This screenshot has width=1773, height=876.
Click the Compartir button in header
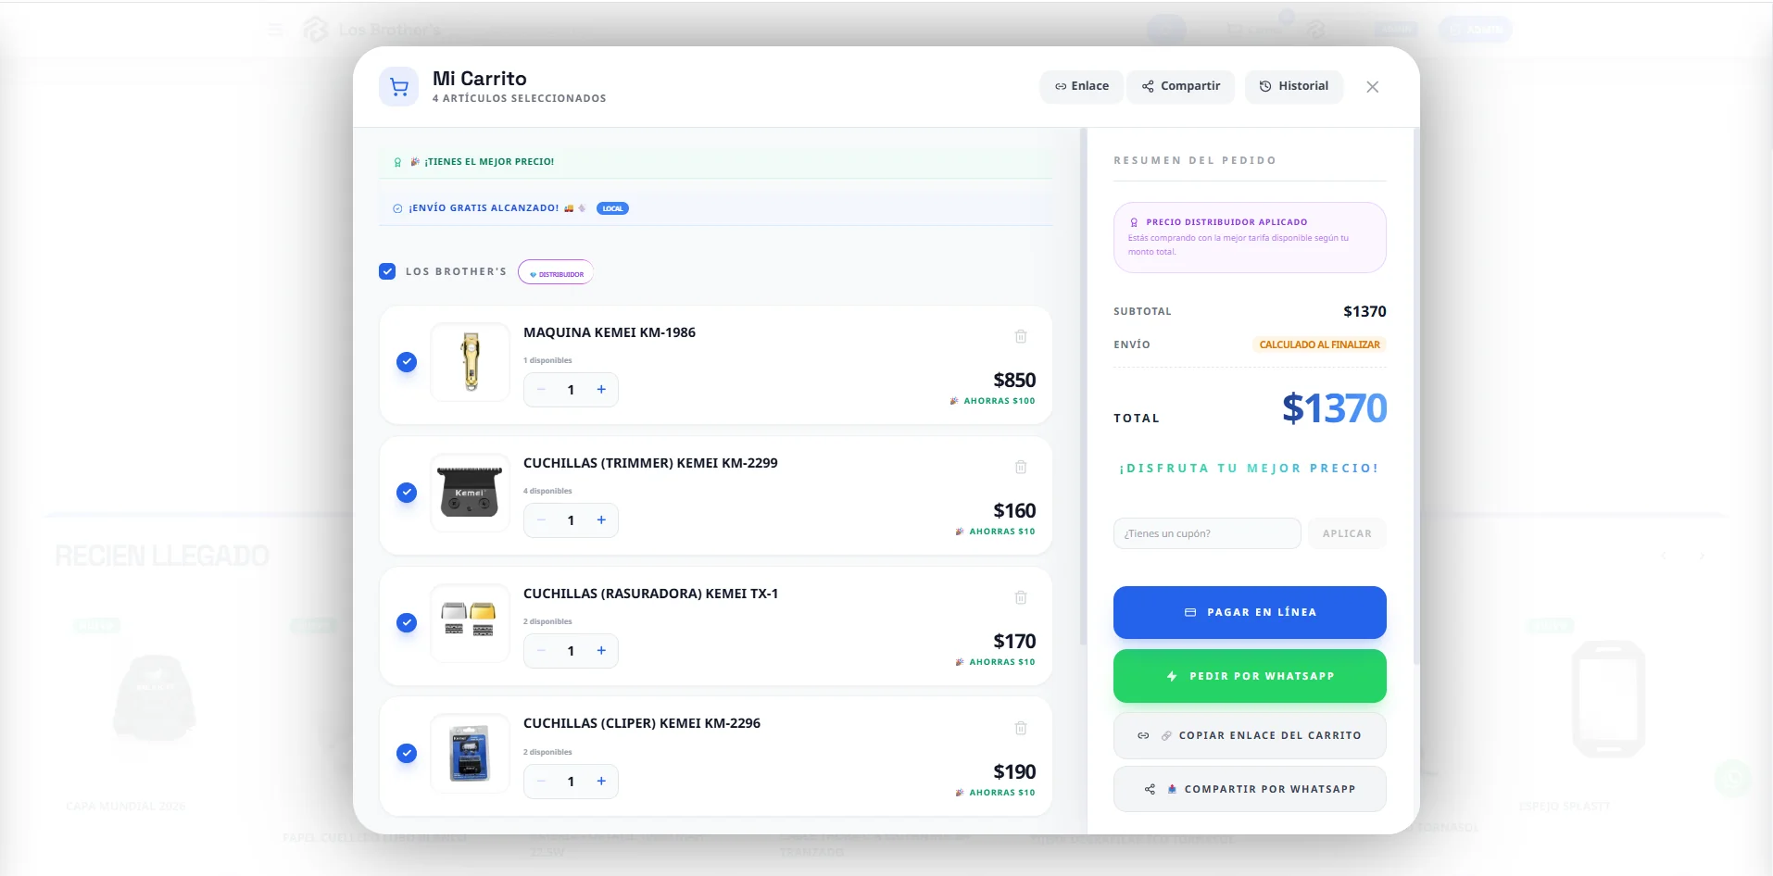click(x=1181, y=86)
